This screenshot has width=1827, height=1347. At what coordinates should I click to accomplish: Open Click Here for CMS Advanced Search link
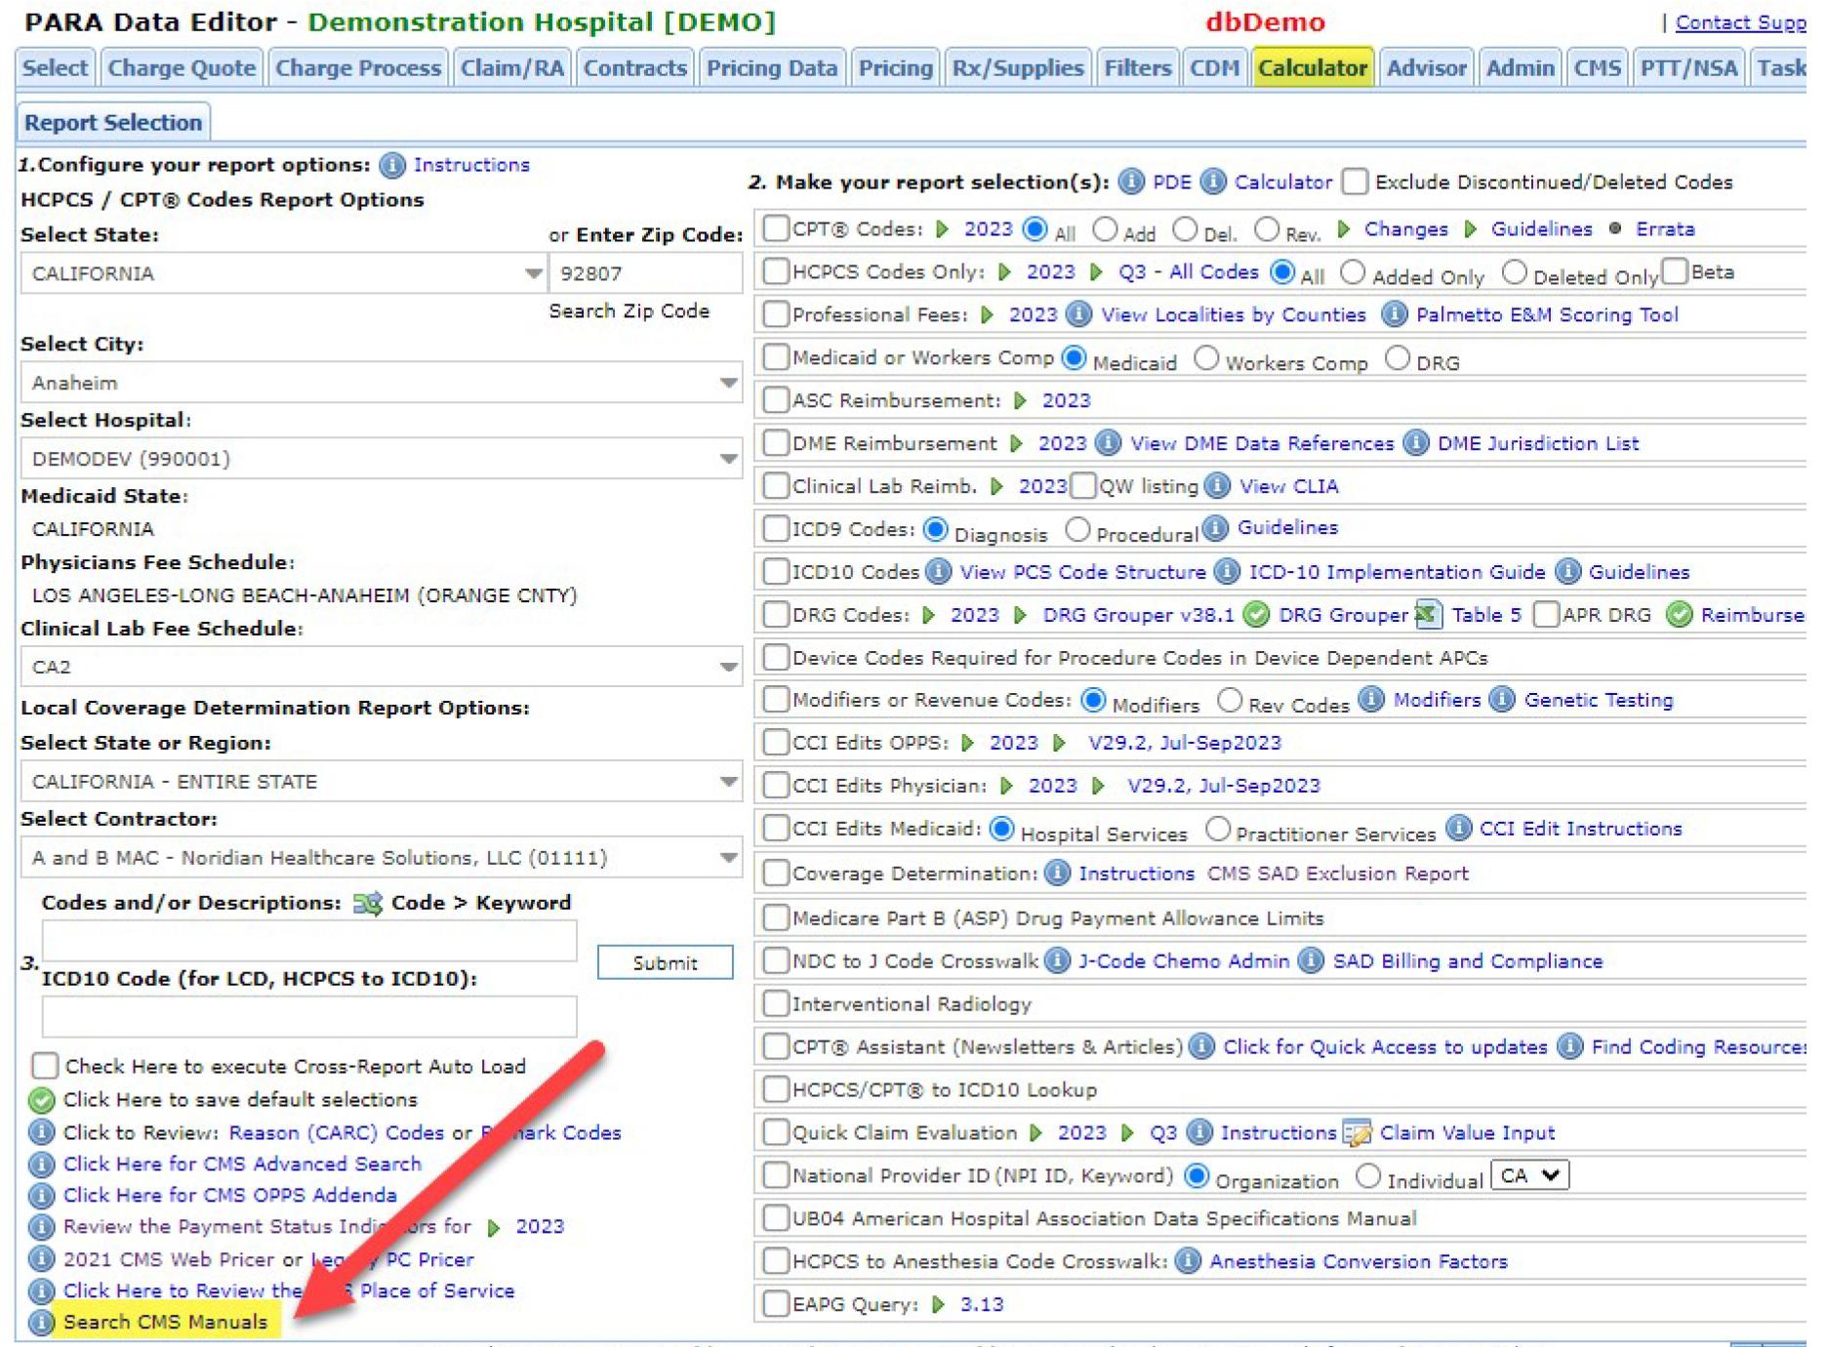pyautogui.click(x=242, y=1164)
